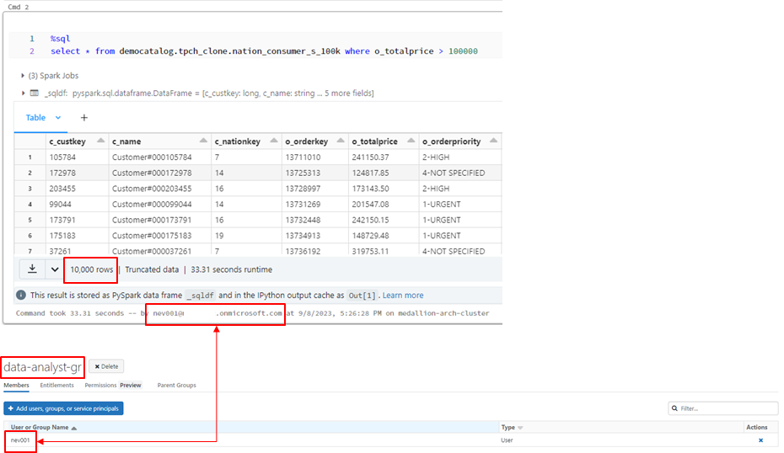The width and height of the screenshot is (784, 453).
Task: Switch to the Entitlements tab
Action: coord(56,386)
